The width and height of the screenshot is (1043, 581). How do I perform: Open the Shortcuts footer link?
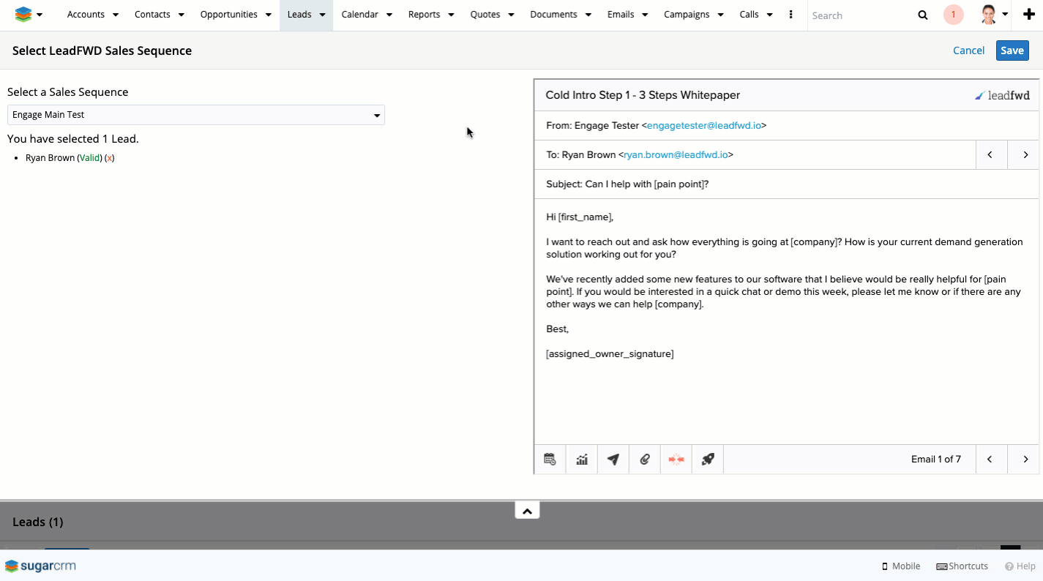click(x=962, y=566)
